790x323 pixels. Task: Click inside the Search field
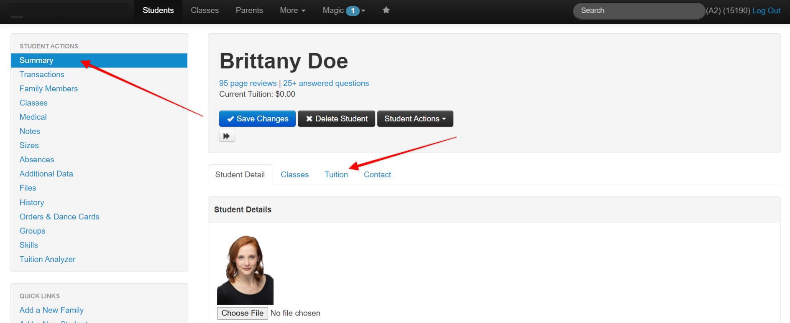(638, 11)
